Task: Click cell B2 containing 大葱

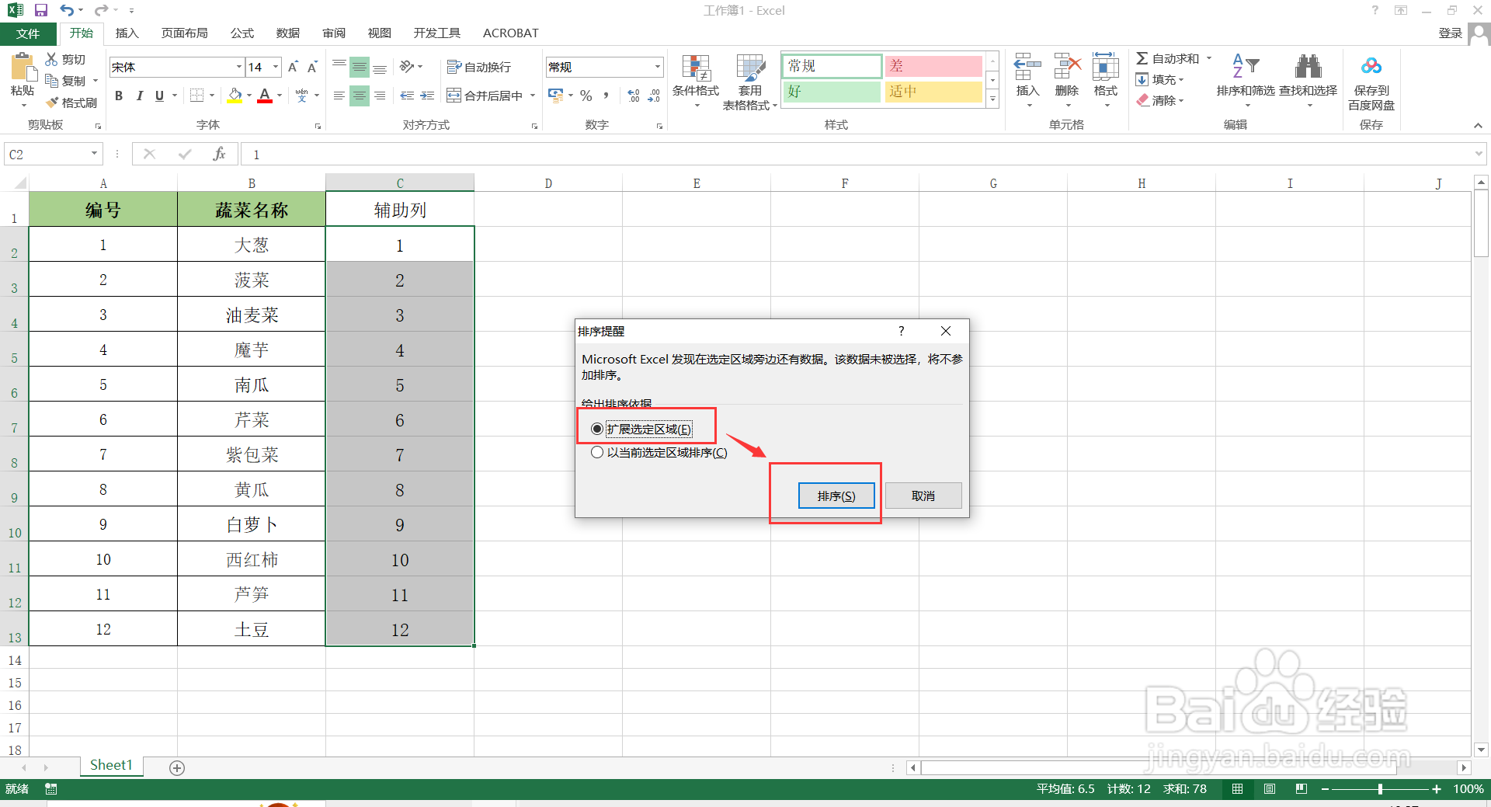Action: [252, 245]
